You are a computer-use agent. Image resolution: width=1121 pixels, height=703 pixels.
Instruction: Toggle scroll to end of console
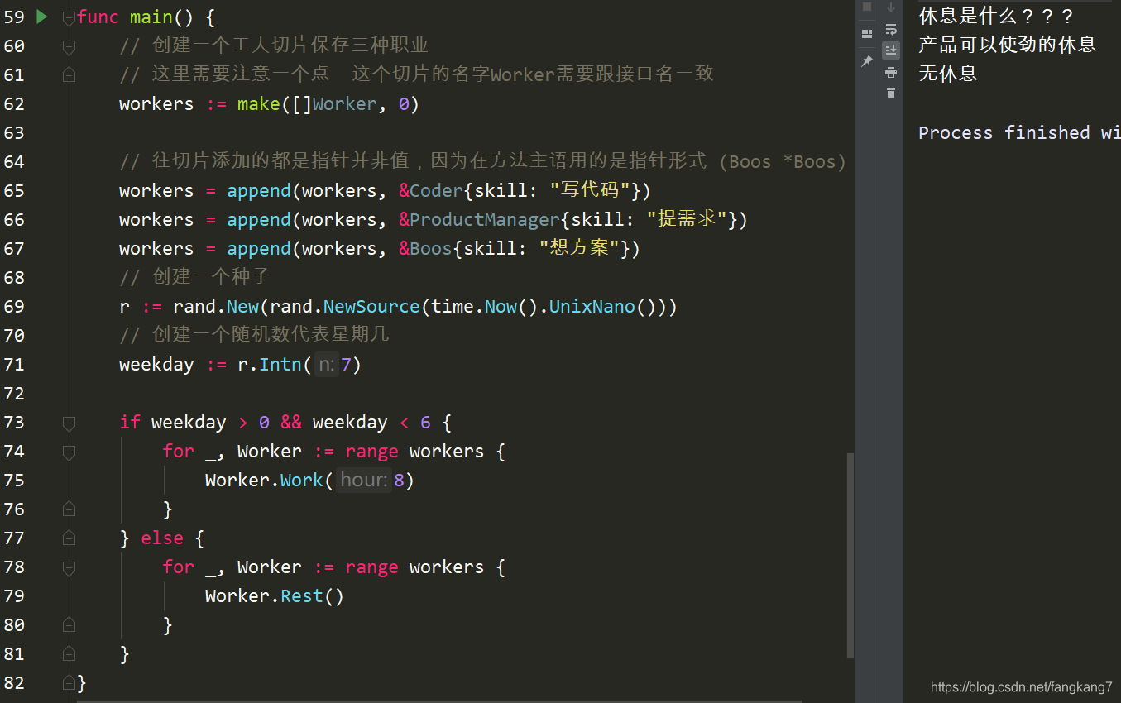click(891, 50)
